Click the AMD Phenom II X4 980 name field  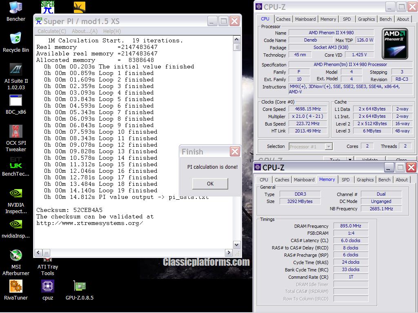pos(331,33)
